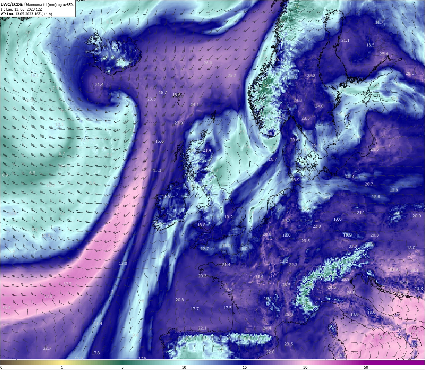
Task: Click the '18.7' value on the map
Action: (x=163, y=93)
